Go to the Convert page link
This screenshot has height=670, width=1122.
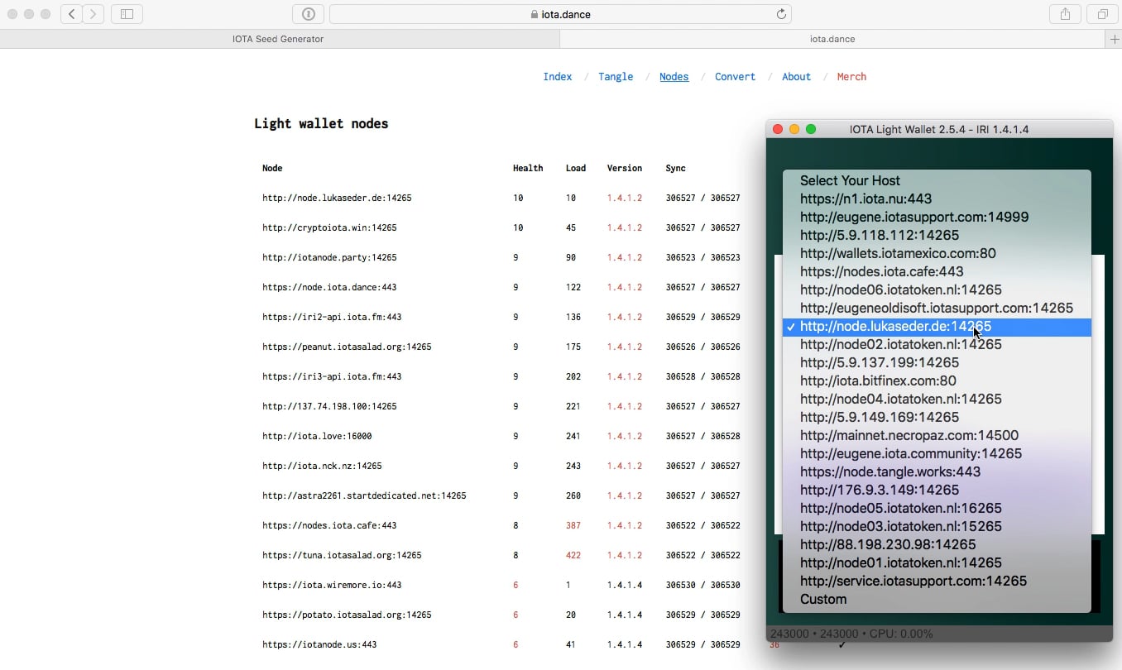[x=735, y=77]
